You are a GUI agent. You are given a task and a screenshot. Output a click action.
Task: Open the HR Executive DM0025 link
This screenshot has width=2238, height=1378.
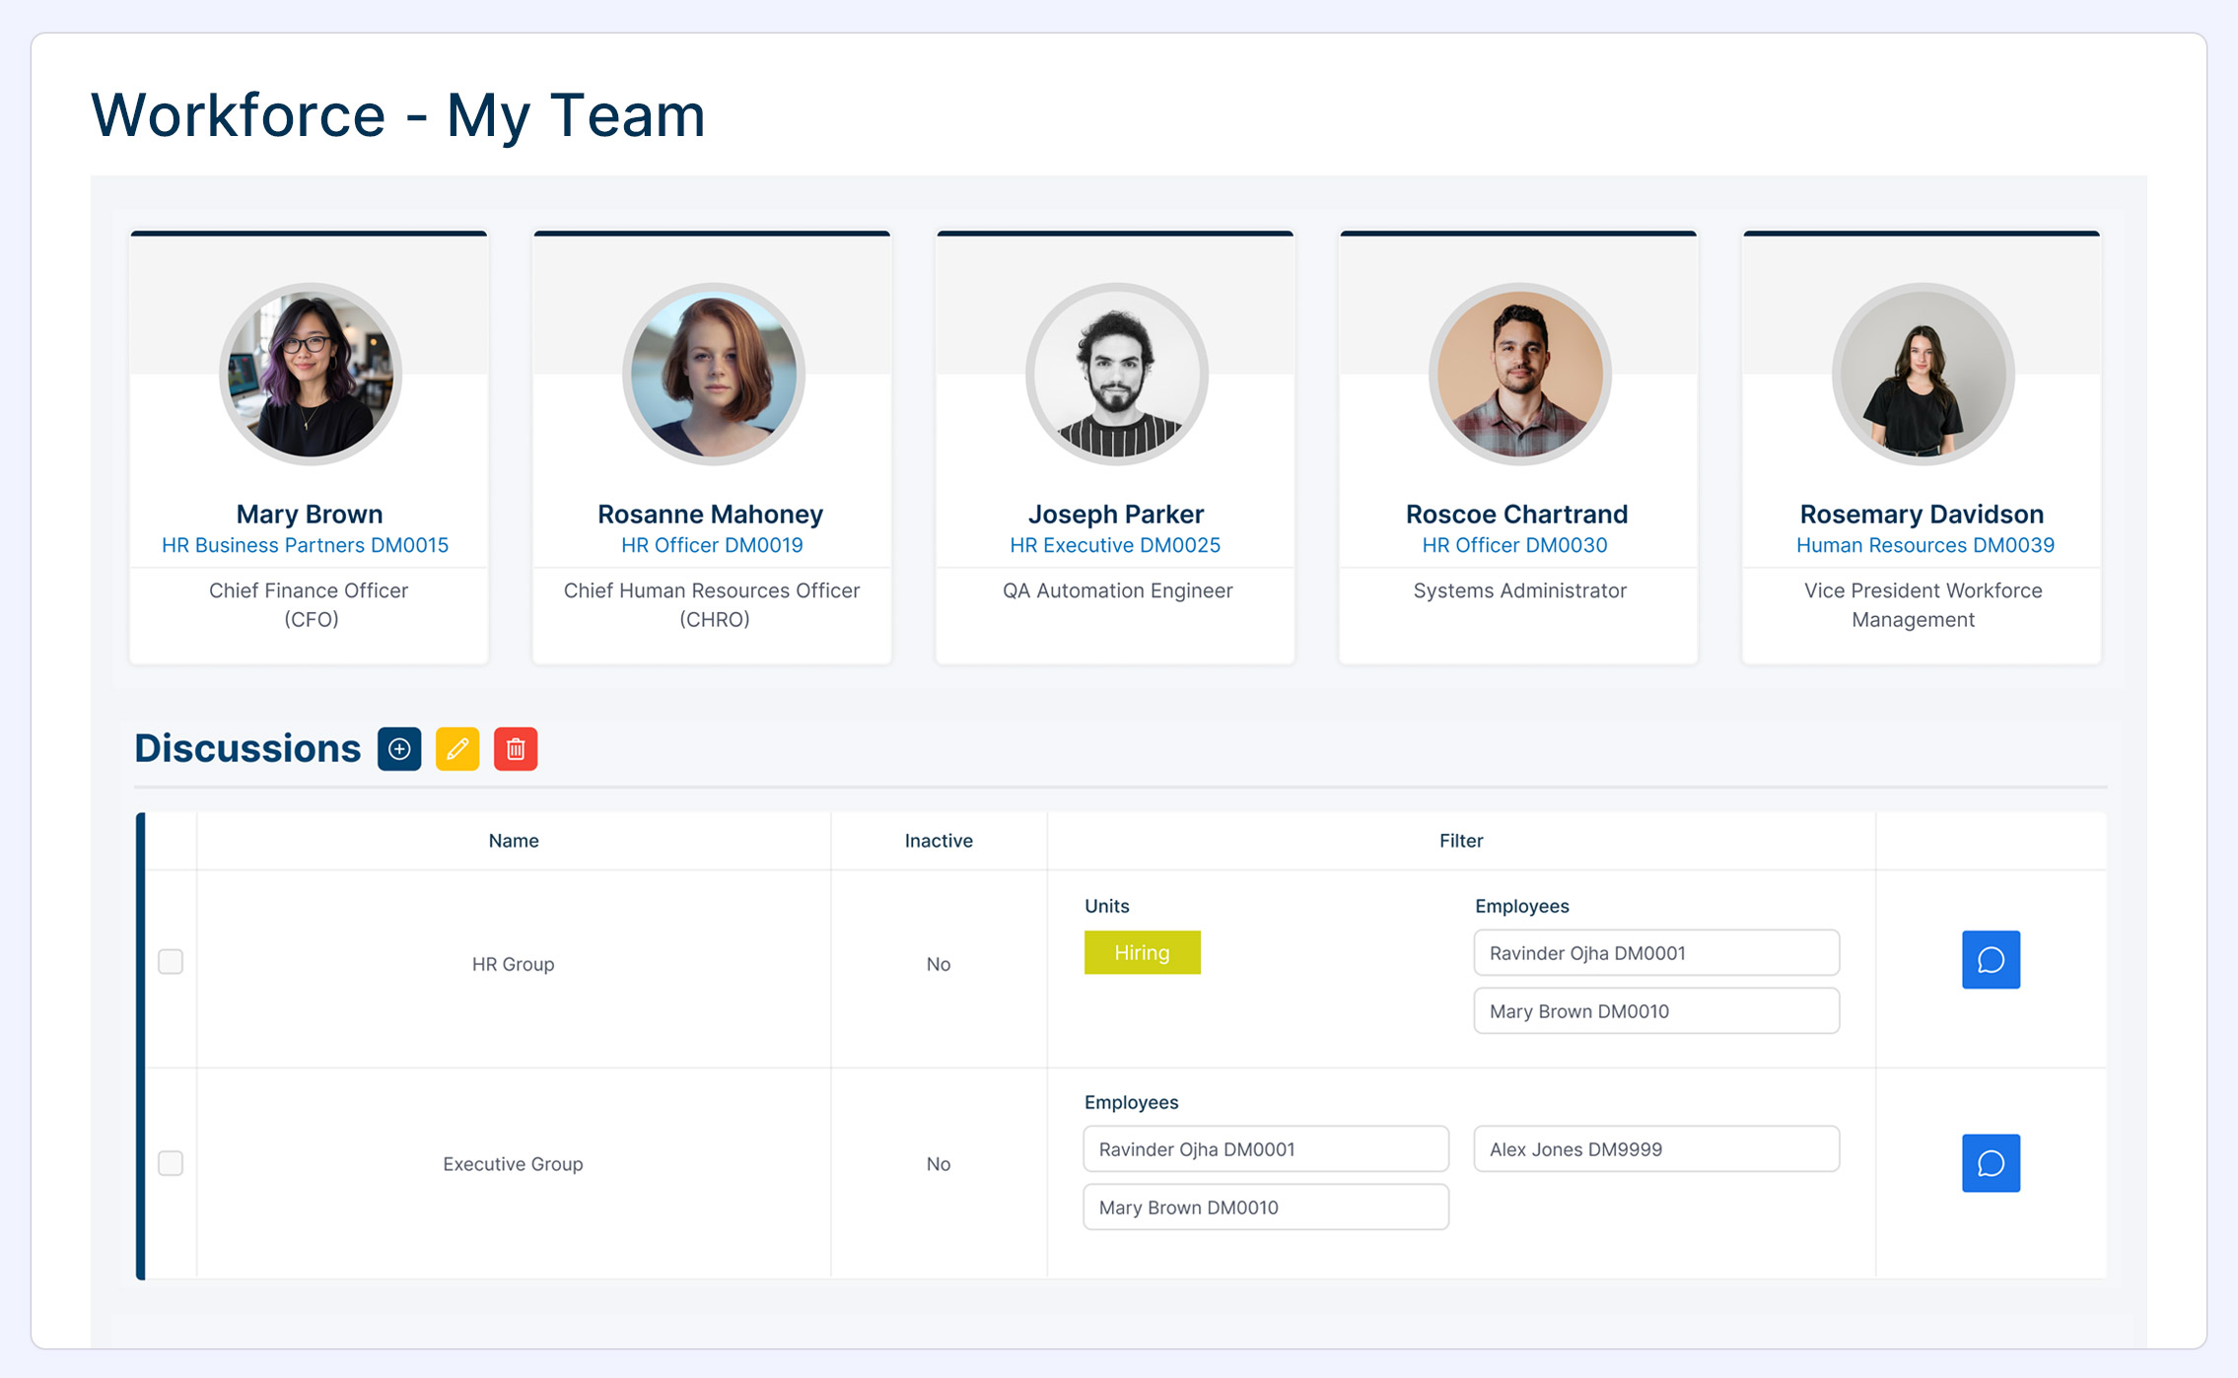[1115, 545]
